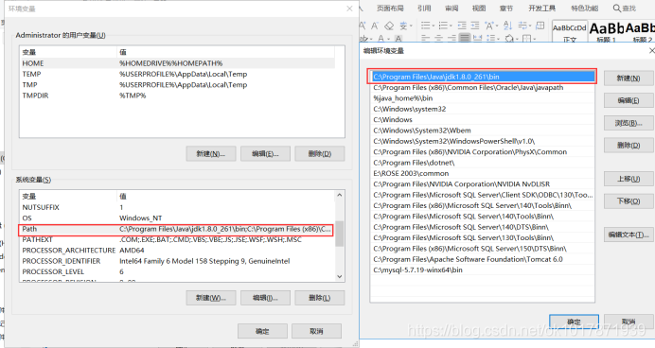Open the 引用 ribbon tab
655x348 pixels.
point(424,9)
